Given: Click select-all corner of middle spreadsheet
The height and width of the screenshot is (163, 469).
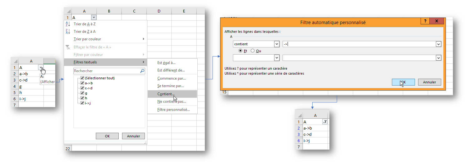Looking at the screenshot, I should pos(68,11).
